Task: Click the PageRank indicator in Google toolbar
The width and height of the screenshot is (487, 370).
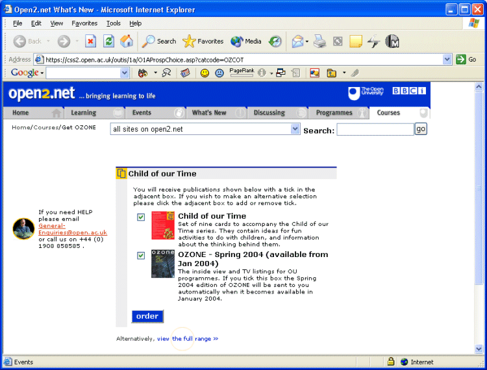Action: (242, 72)
